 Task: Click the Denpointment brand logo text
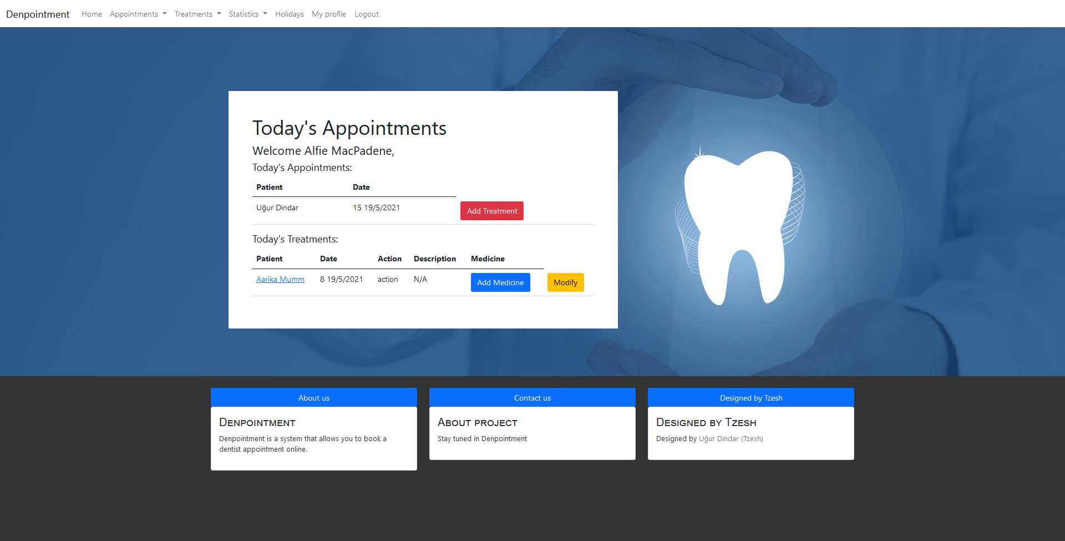[x=38, y=14]
